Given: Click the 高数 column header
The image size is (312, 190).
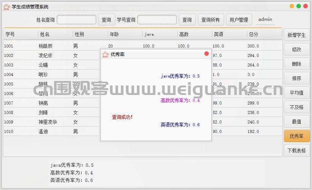Looking at the screenshot, I should (x=195, y=34).
